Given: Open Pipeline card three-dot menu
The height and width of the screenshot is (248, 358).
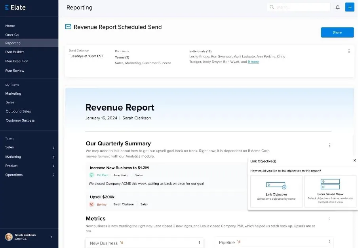Looking at the screenshot, I should 329,242.
